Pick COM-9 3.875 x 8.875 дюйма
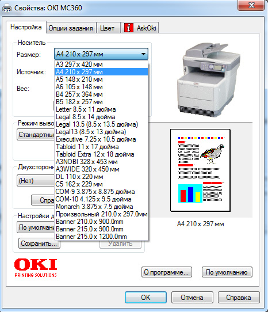This screenshot has height=312, width=268. coord(101,192)
